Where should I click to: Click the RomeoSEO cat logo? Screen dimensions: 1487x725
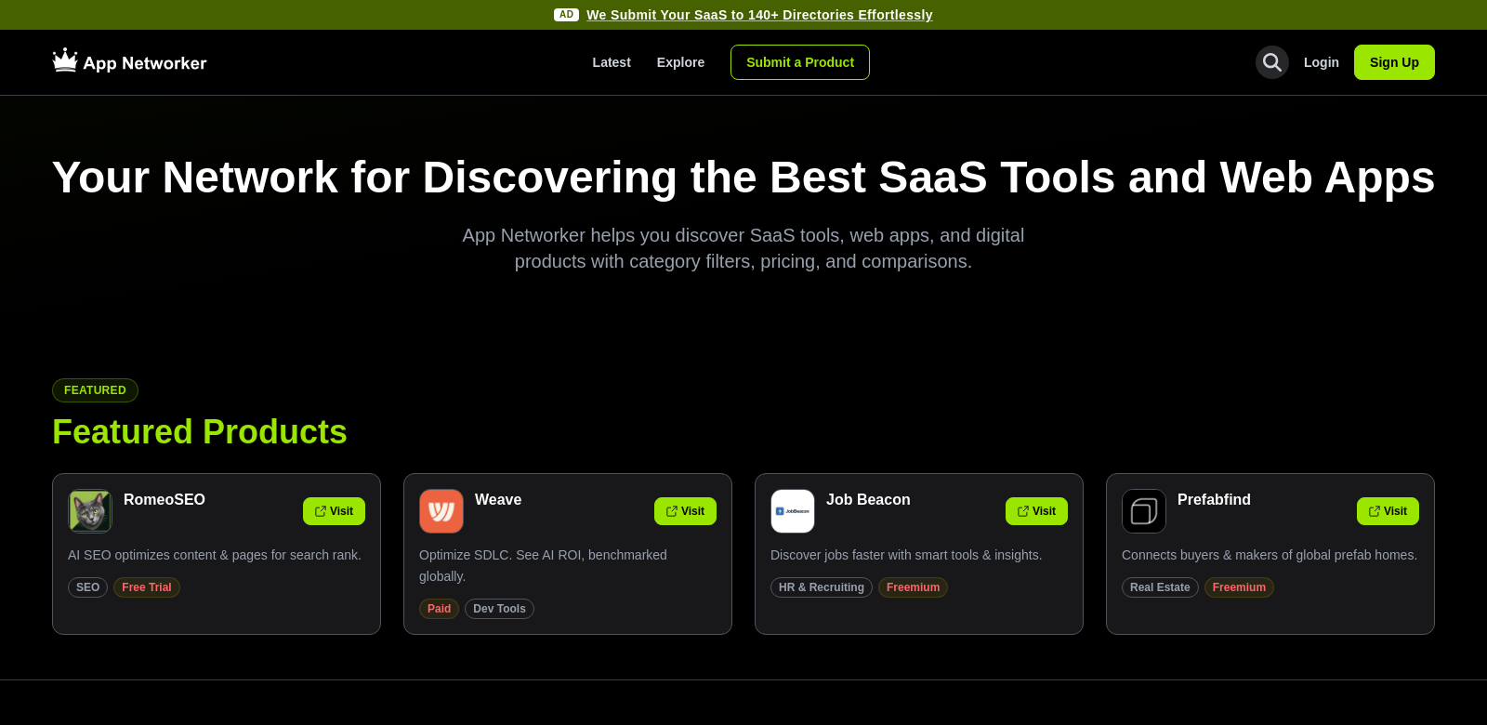click(x=90, y=511)
